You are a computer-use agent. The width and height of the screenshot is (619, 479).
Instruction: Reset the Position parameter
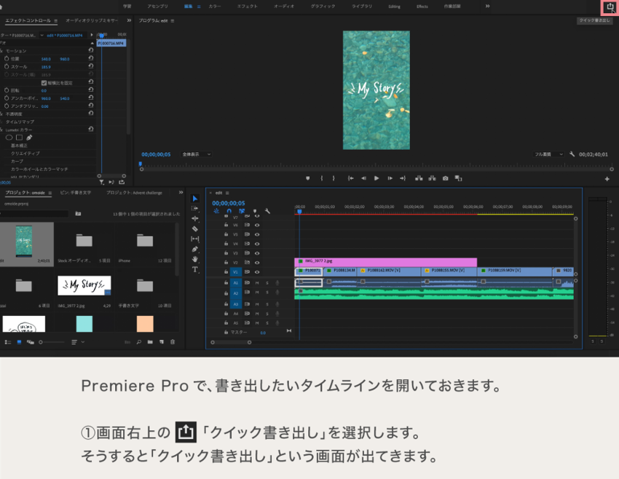[x=91, y=58]
